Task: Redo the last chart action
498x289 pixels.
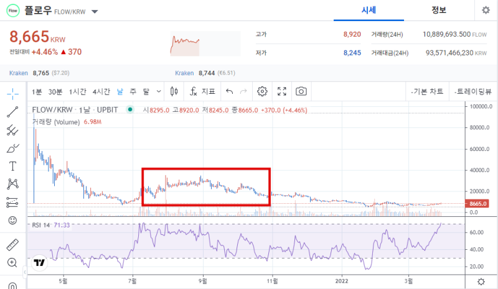Action: (243, 92)
